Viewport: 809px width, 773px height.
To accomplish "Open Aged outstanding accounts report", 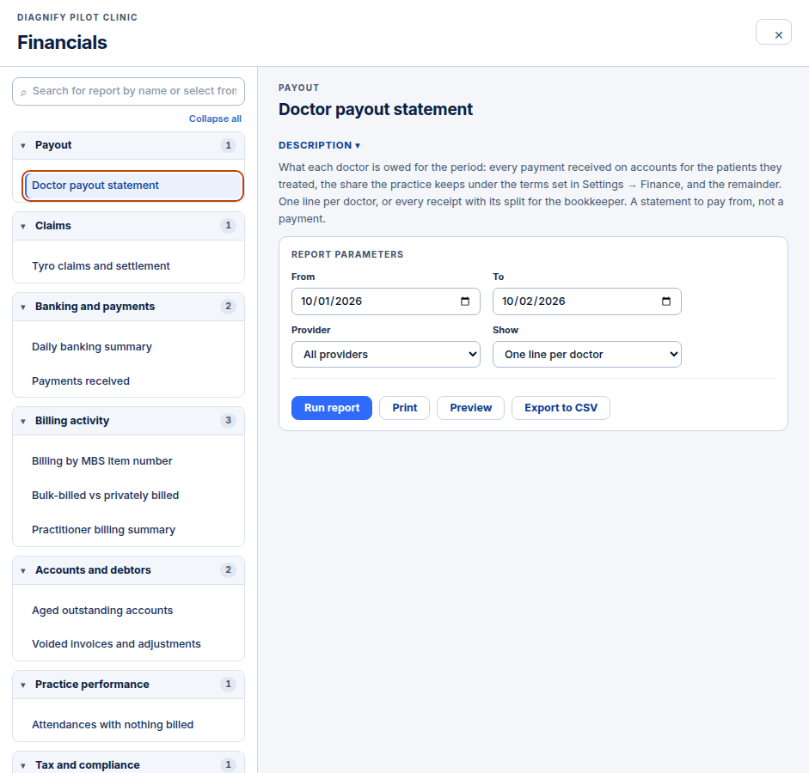I will 132,611.
